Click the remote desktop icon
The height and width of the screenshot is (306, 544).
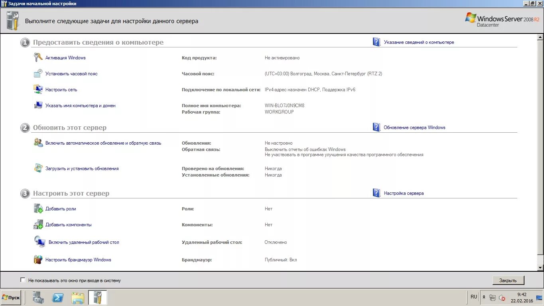pos(39,242)
